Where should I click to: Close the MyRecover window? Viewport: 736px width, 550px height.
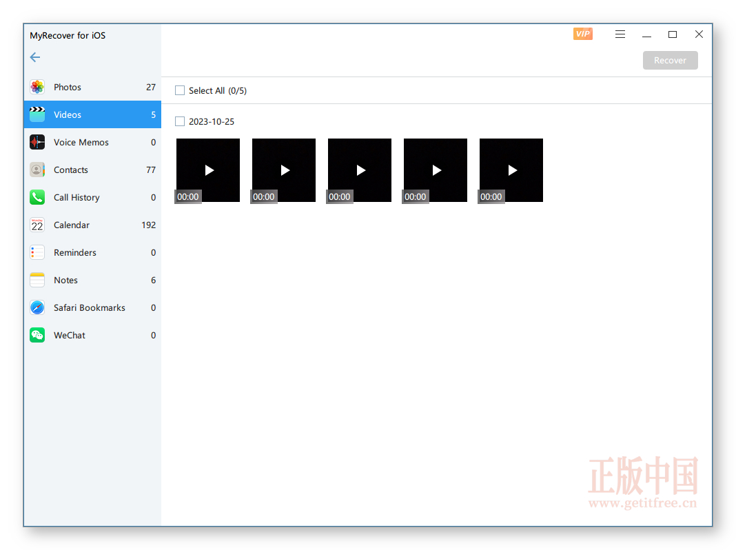(x=699, y=34)
